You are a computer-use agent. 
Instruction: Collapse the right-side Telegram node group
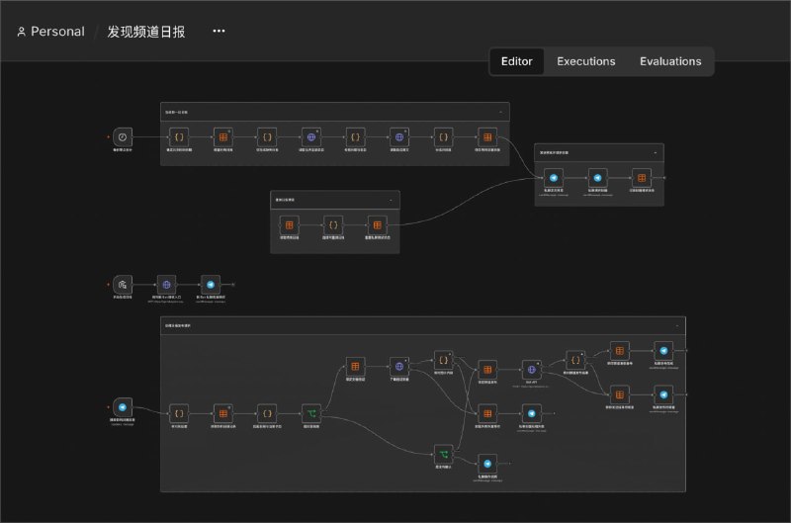point(655,153)
